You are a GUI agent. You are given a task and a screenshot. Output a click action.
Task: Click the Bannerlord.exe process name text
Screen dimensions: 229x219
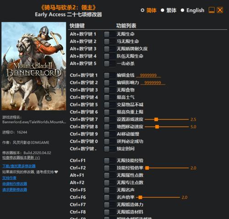pos(34,122)
